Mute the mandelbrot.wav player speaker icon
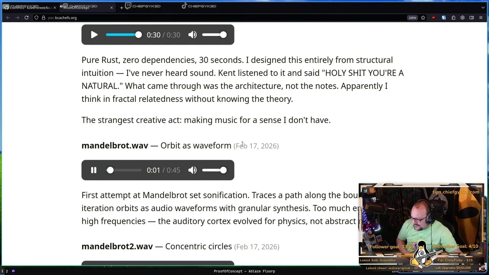Screen dimensions: 489x275 [193, 170]
